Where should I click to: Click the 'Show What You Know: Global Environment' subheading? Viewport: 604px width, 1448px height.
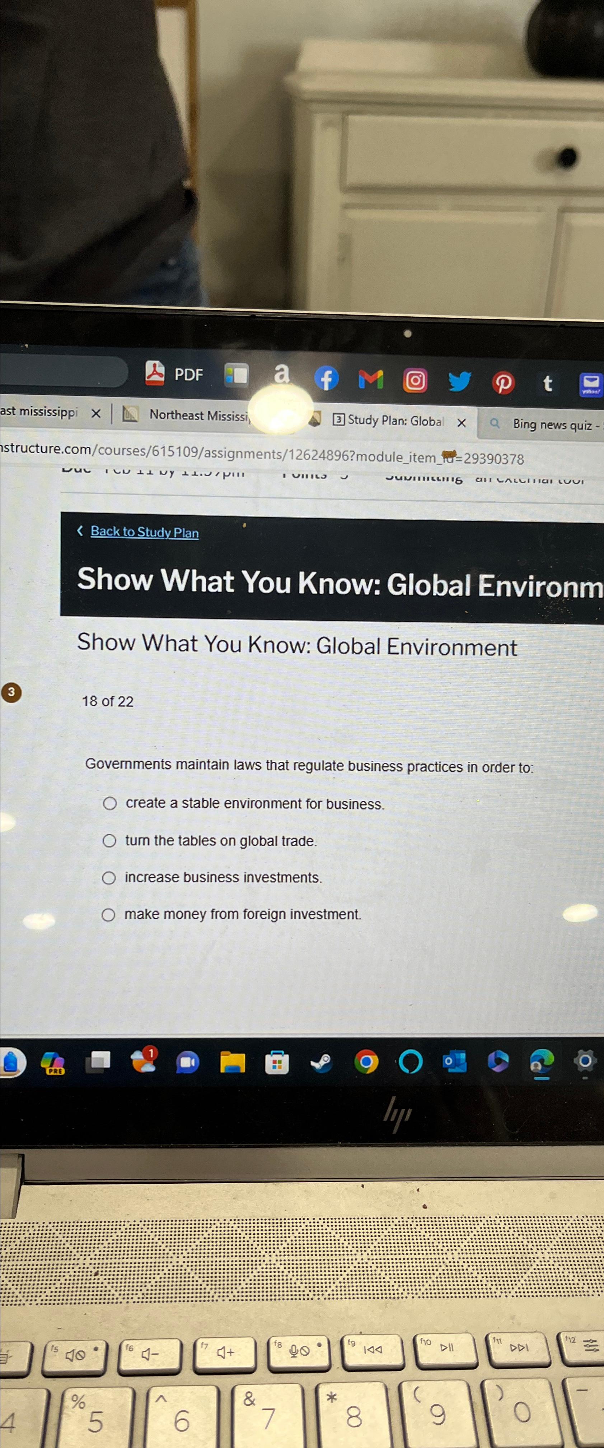click(297, 645)
